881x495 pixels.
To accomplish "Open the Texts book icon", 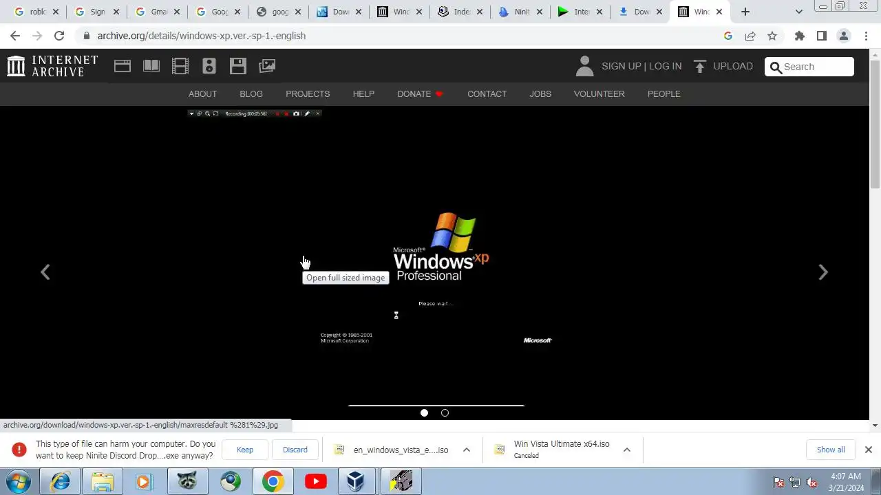I will [x=151, y=66].
